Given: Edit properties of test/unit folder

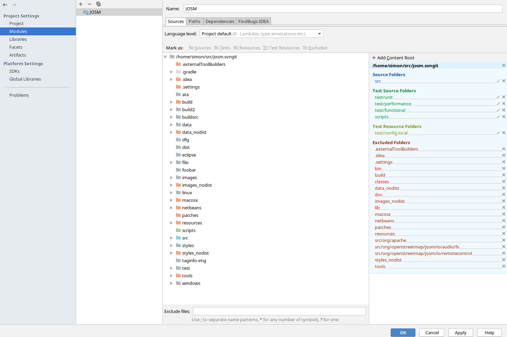Looking at the screenshot, I should click(x=498, y=97).
